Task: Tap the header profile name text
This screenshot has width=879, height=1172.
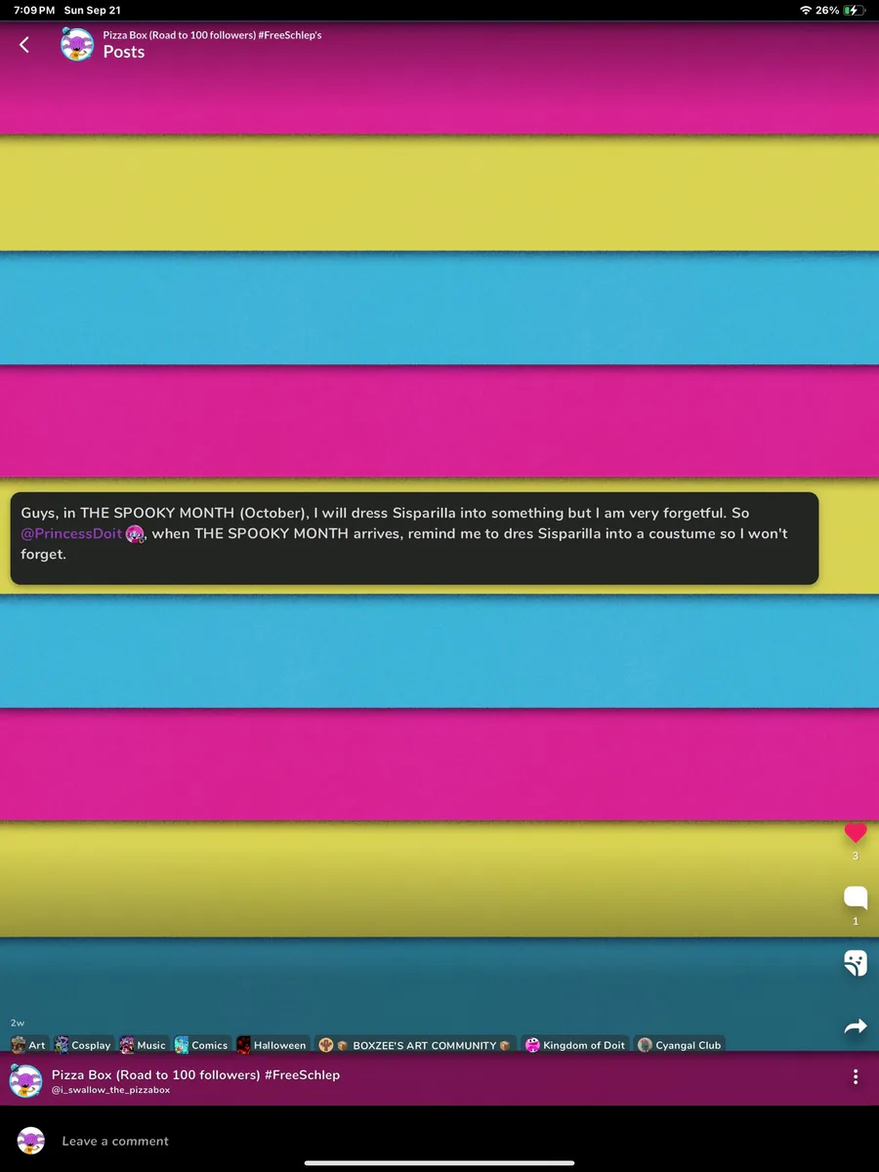Action: [x=212, y=34]
